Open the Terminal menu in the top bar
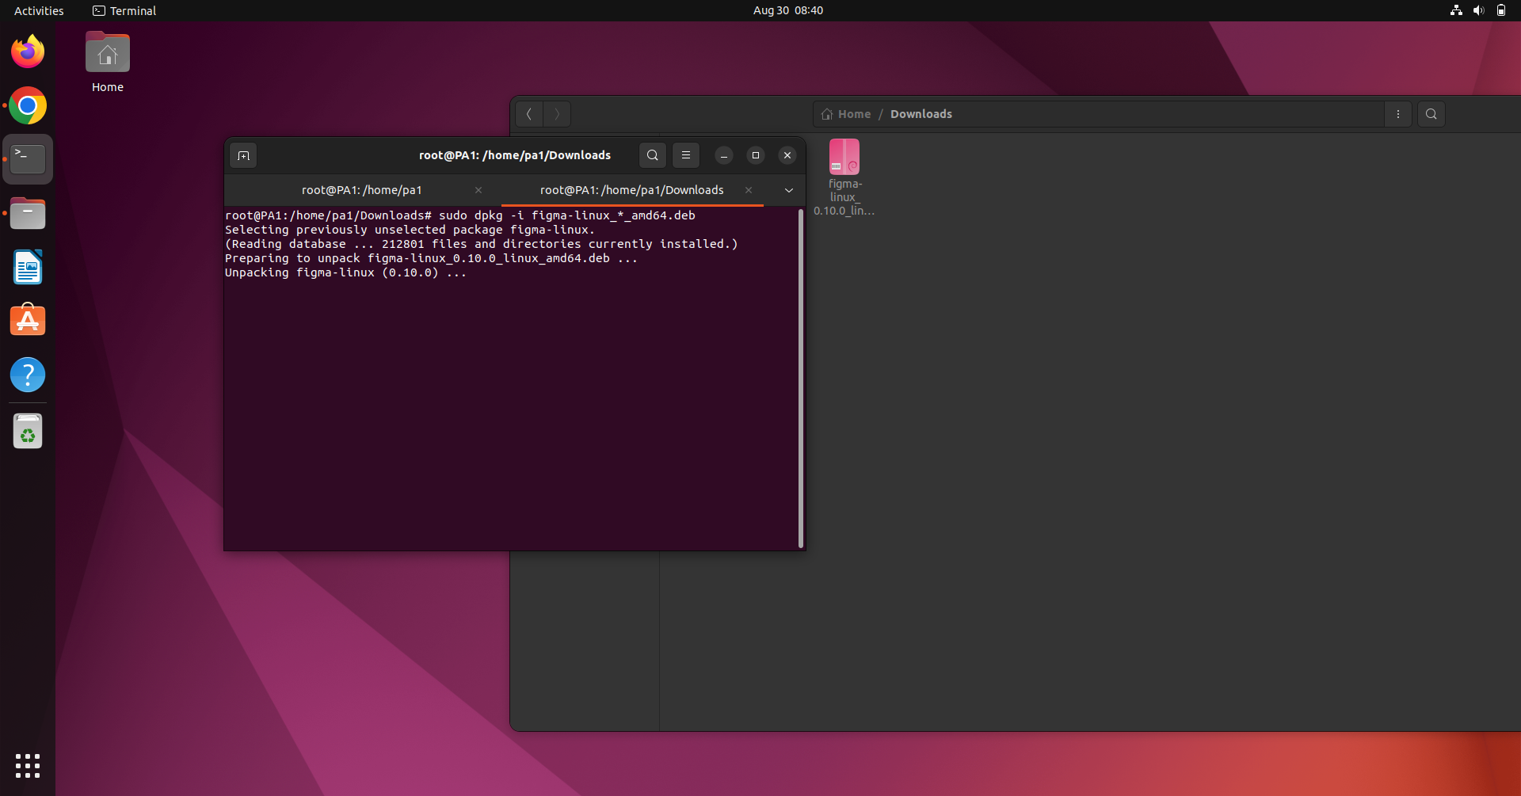Screen dimensions: 1521x796 pos(124,10)
